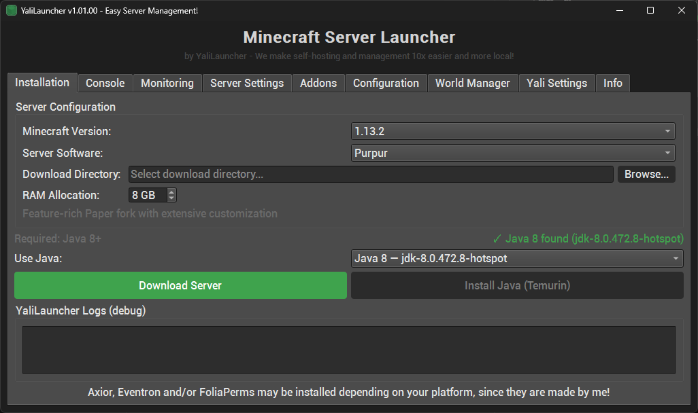Screen dimensions: 698x413
Task: Open the Monitoring tab
Action: pos(167,83)
